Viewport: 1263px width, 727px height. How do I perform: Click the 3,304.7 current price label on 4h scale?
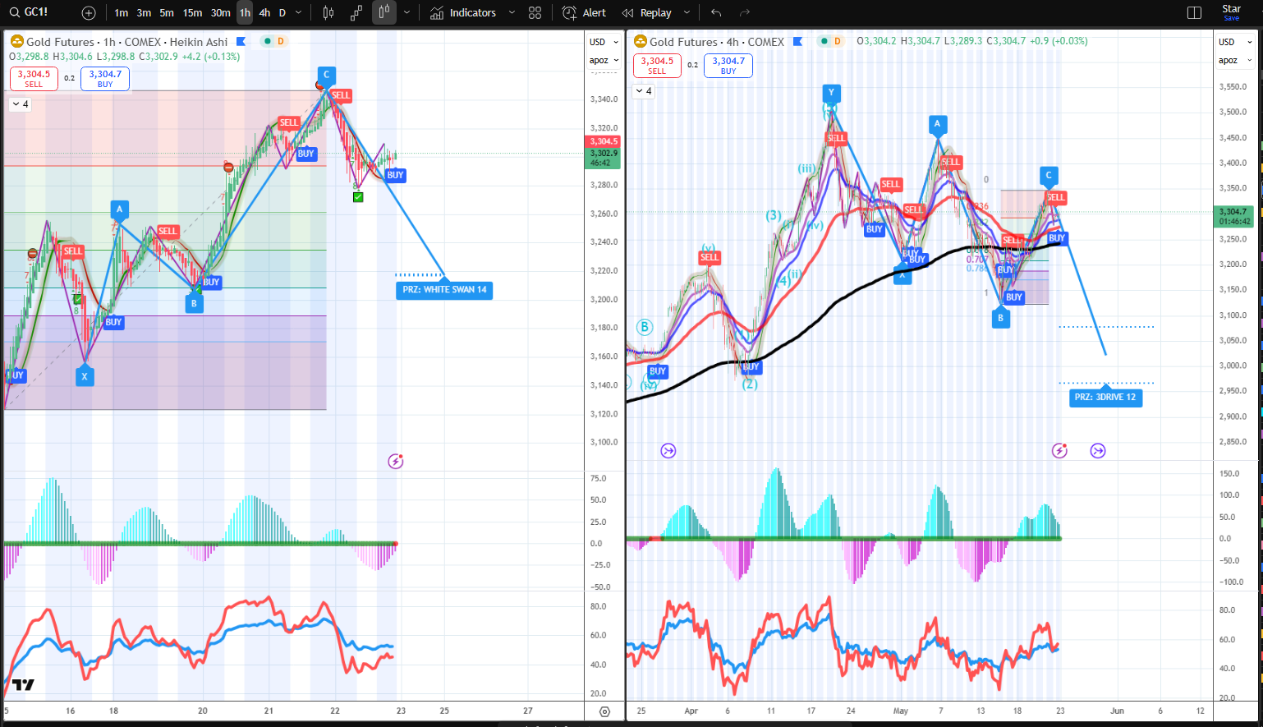(x=1234, y=216)
